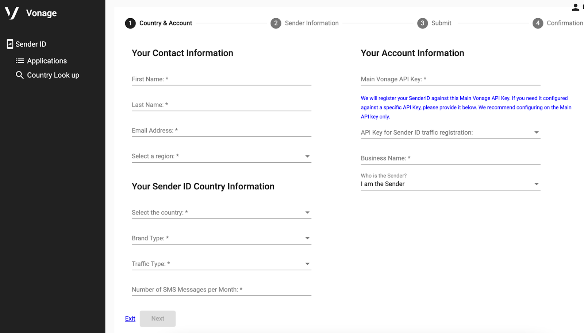Click the Your Account Information heading
Image resolution: width=584 pixels, height=333 pixels.
[x=412, y=53]
